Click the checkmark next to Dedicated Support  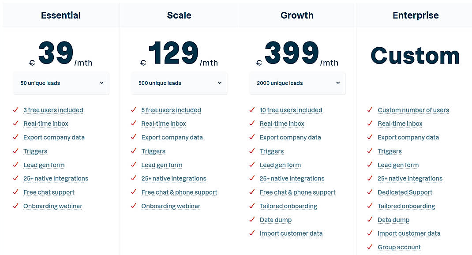click(370, 192)
